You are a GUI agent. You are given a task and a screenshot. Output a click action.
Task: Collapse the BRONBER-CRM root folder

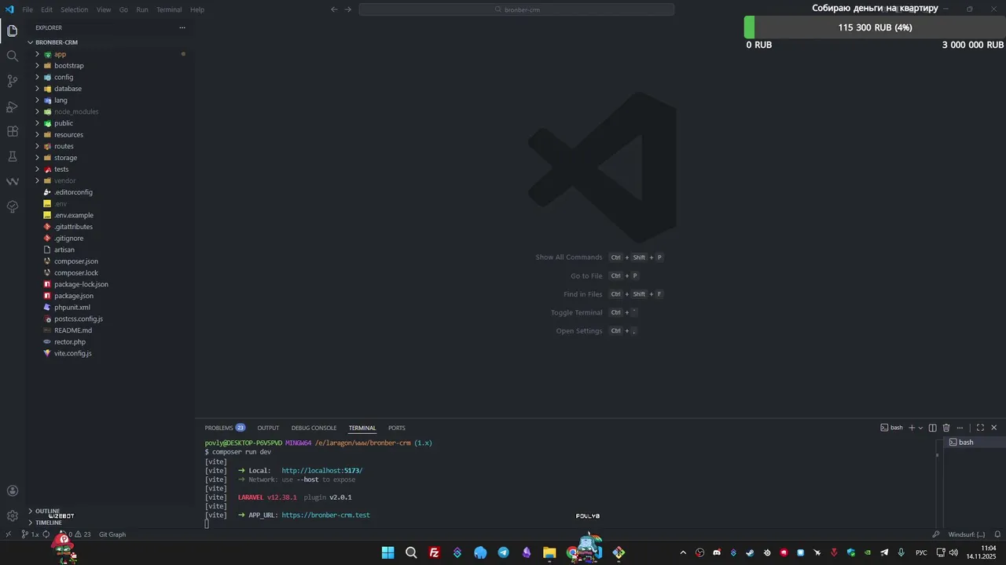pos(56,42)
